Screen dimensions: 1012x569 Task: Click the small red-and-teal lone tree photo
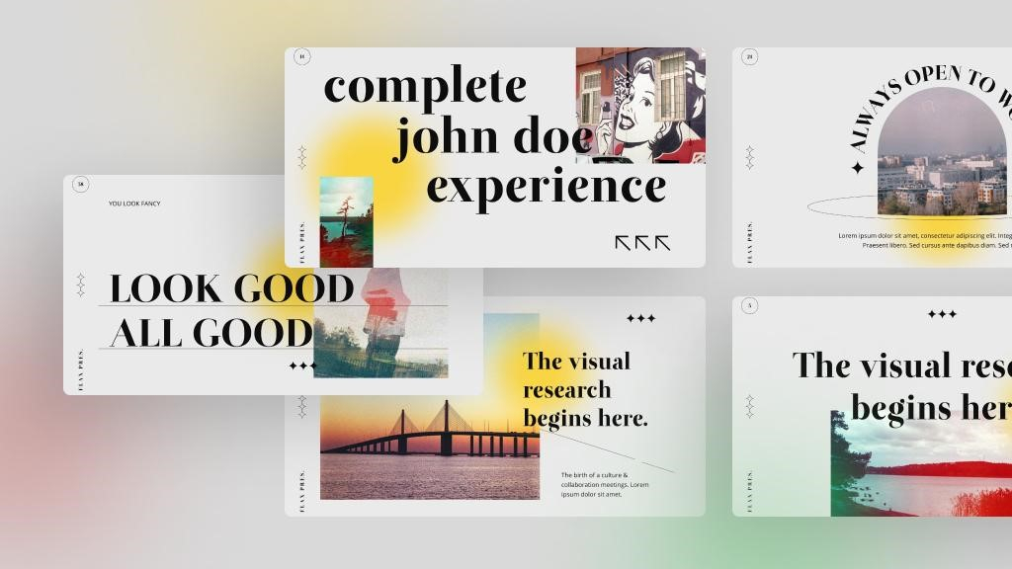tap(347, 222)
